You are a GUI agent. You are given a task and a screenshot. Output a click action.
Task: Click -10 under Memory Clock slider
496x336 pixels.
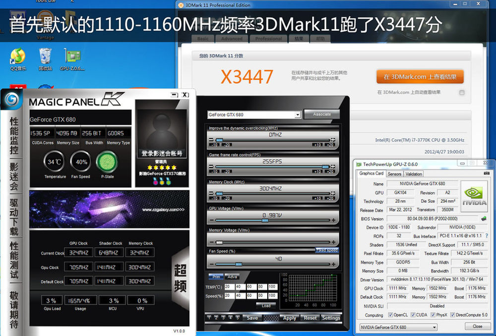point(214,199)
